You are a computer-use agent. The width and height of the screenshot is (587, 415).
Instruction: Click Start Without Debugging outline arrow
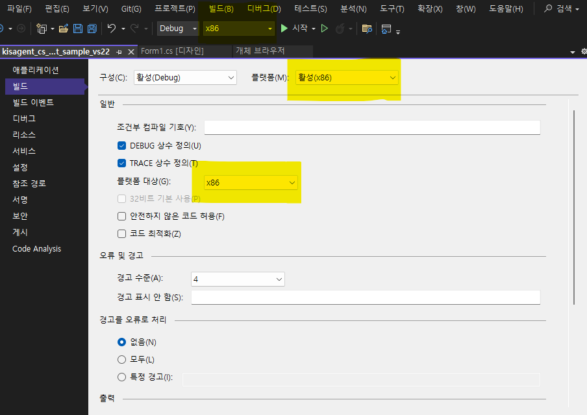click(x=325, y=29)
